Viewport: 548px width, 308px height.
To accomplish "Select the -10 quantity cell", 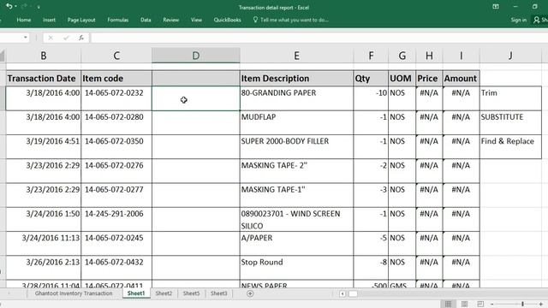I will click(x=371, y=98).
